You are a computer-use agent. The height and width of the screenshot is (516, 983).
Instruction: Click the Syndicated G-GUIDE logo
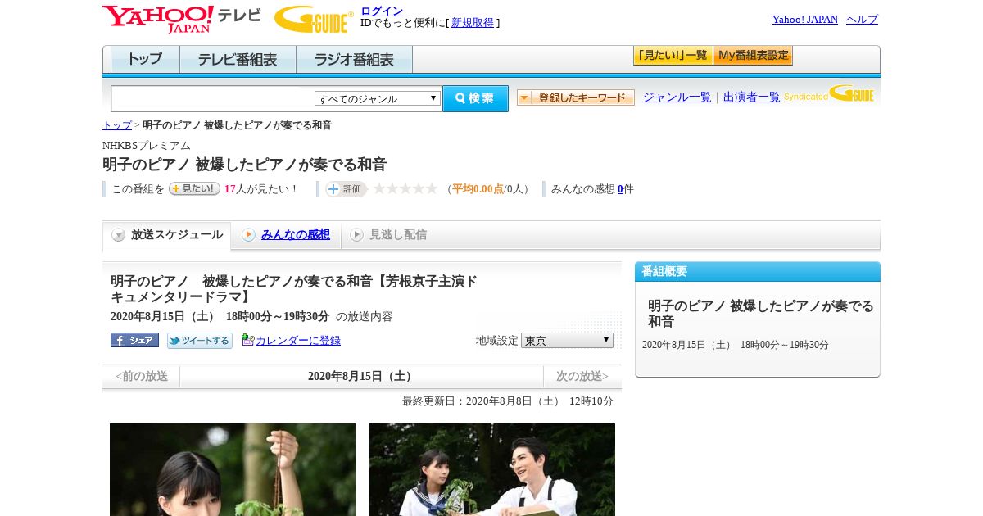pos(830,93)
